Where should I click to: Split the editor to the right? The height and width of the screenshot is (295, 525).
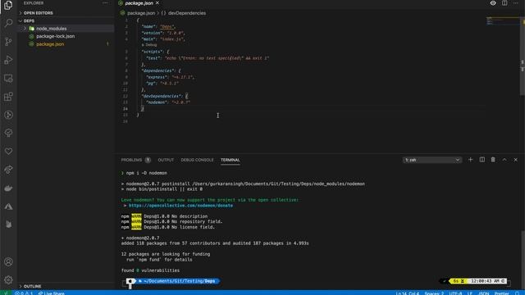[504, 3]
